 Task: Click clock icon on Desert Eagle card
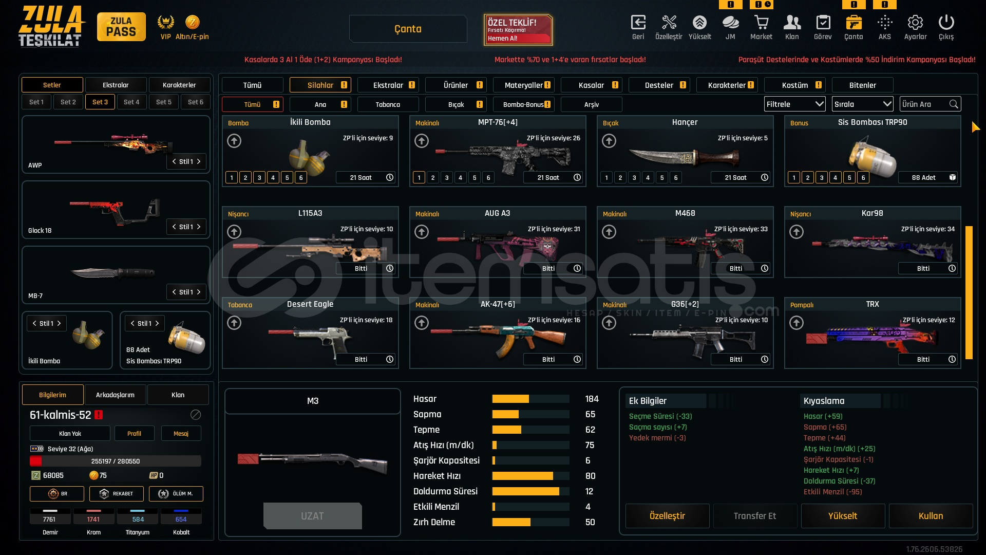pyautogui.click(x=390, y=359)
